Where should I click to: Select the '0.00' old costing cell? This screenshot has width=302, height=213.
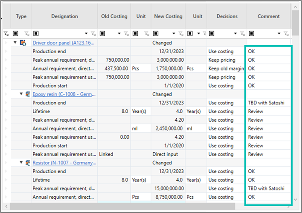(x=114, y=137)
